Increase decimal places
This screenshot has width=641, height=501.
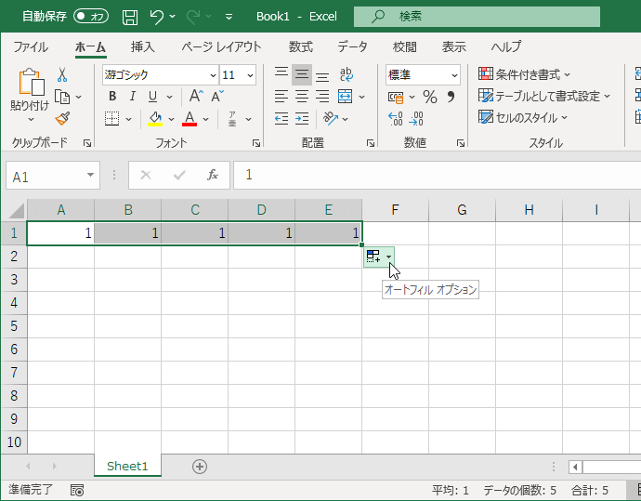[x=396, y=119]
